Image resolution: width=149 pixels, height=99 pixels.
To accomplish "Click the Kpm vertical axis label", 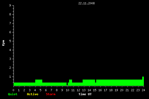I will click(x=4, y=43).
